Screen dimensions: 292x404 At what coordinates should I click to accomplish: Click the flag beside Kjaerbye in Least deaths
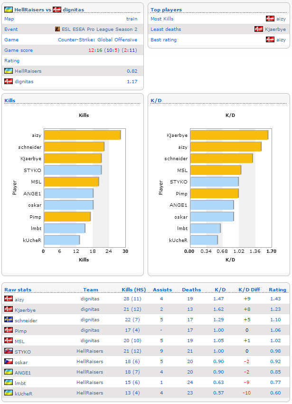click(259, 29)
